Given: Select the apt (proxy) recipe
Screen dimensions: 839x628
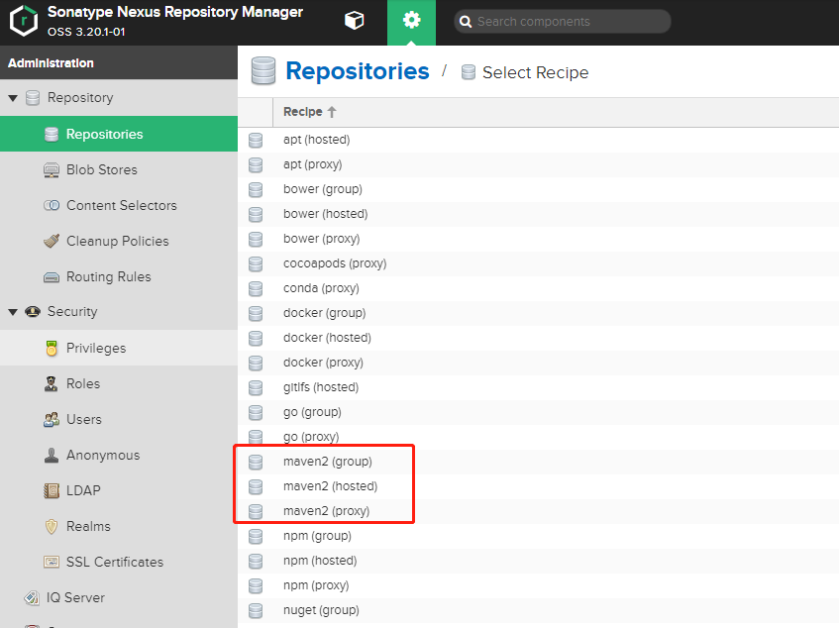Looking at the screenshot, I should click(x=538, y=164).
